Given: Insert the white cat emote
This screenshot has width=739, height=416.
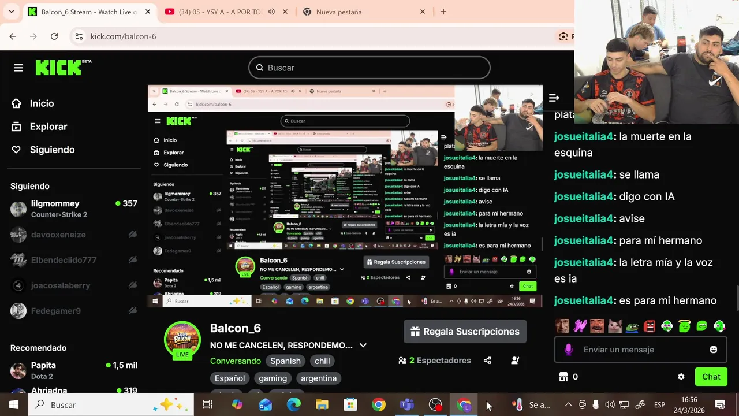Looking at the screenshot, I should [x=615, y=326].
